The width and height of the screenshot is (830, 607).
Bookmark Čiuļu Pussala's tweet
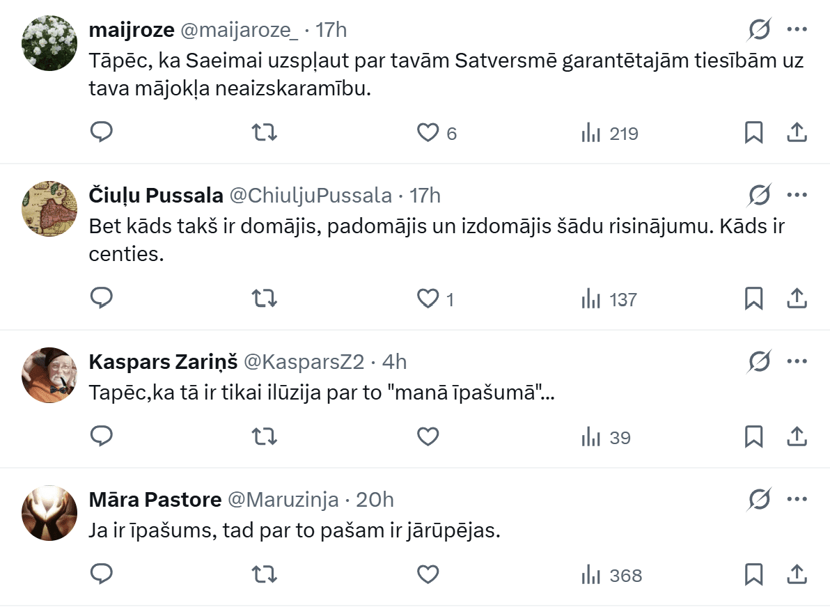point(753,299)
